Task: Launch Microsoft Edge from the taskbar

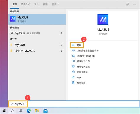Action: (x=29, y=111)
